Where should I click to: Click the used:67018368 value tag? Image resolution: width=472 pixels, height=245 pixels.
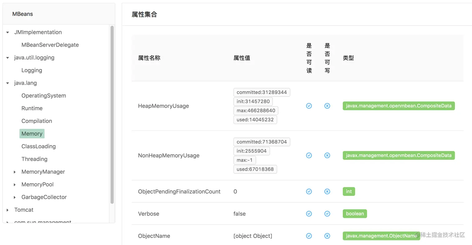(255, 169)
